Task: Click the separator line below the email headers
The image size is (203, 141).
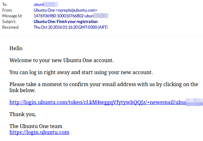Action: tap(101, 37)
